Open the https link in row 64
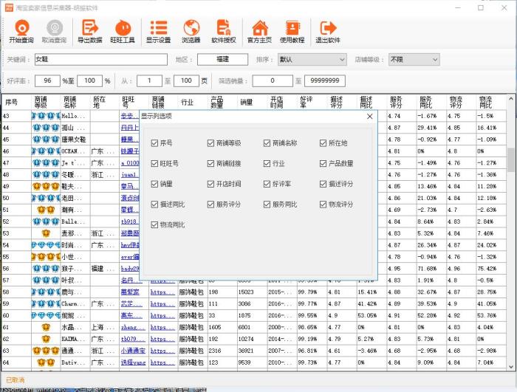This screenshot has width=517, height=392. point(162,362)
